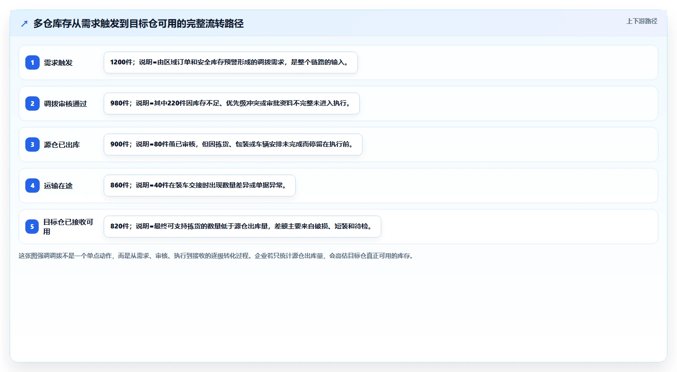Select step number badge 2
This screenshot has width=677, height=372.
click(32, 103)
